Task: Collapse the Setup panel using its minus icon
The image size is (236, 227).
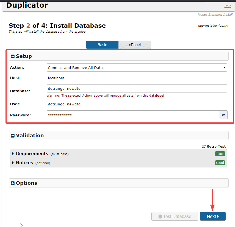Action: coord(13,56)
